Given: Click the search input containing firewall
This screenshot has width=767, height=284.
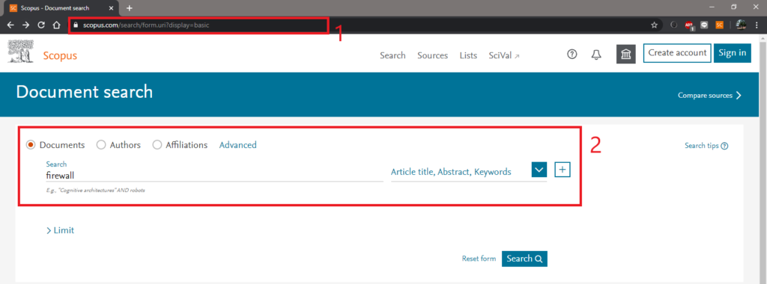Looking at the screenshot, I should click(214, 175).
